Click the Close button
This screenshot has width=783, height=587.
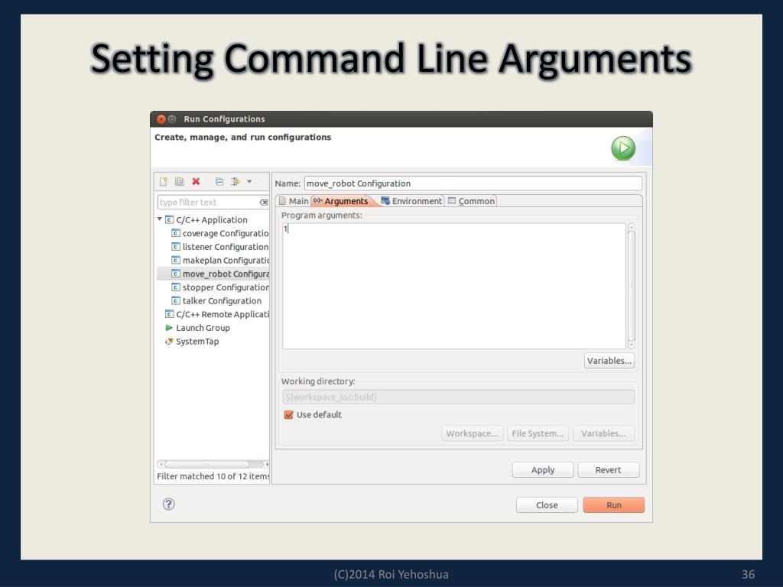click(547, 504)
